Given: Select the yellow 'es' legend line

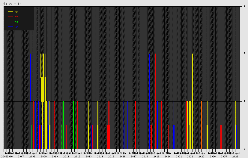Looking at the screenshot, I should [10, 12].
